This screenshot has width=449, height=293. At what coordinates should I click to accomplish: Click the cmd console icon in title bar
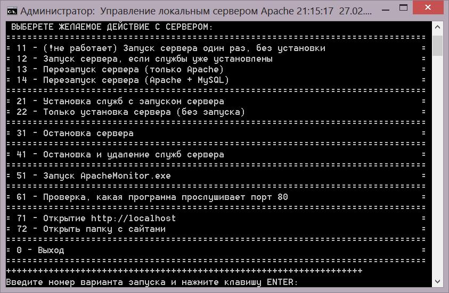11,11
